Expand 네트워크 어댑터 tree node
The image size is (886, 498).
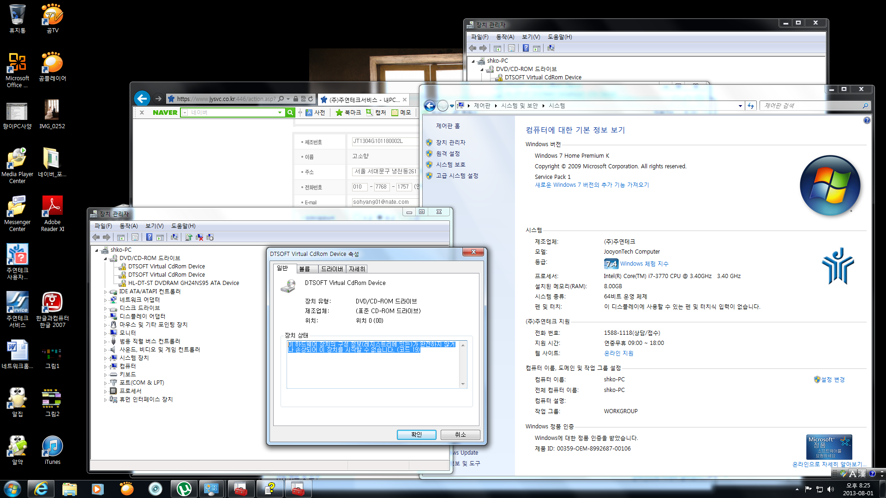point(105,300)
